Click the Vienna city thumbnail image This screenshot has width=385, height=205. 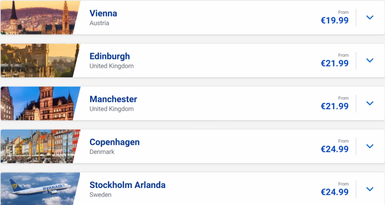pos(38,17)
